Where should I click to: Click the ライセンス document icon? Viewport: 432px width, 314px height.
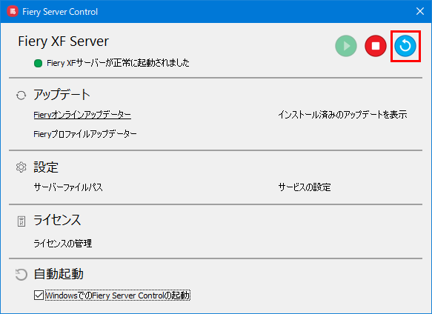pyautogui.click(x=21, y=221)
